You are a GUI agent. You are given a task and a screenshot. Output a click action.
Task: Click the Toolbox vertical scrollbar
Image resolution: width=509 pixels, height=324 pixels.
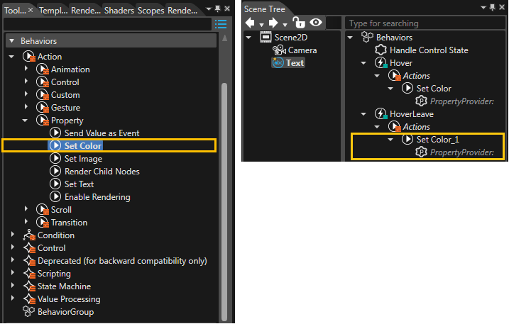[x=224, y=201]
